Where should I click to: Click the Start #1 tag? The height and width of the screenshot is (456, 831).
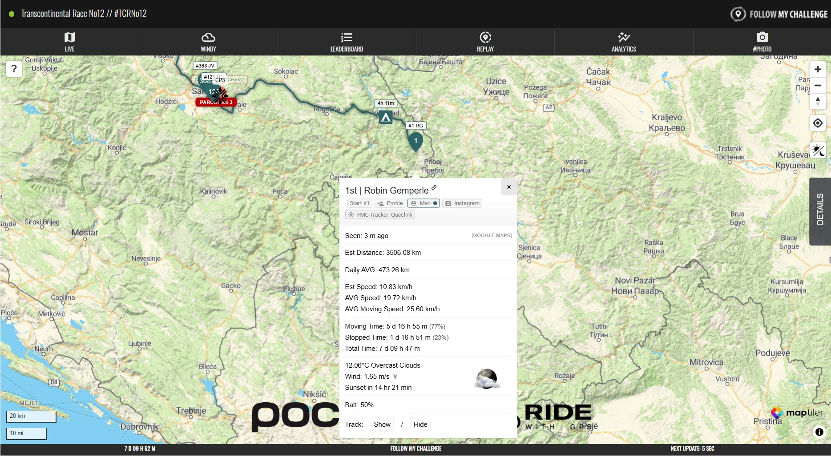tap(359, 203)
